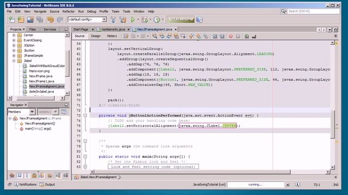Select NewJFramealigment() constructor in Navigator

pyautogui.click(x=40, y=123)
